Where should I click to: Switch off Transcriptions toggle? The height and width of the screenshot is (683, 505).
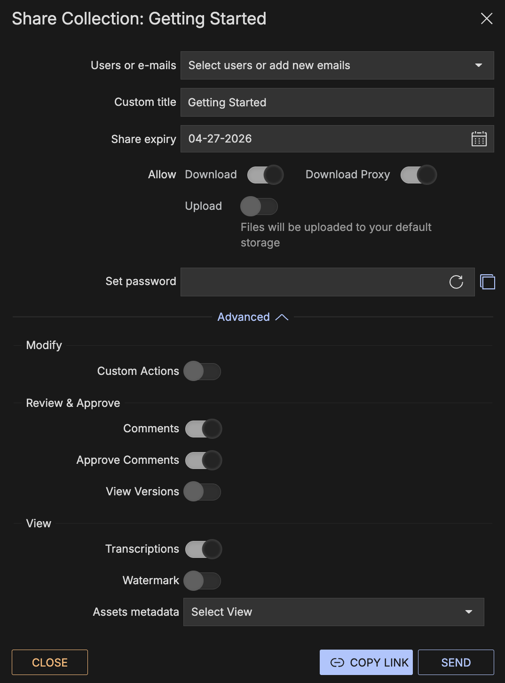(203, 549)
